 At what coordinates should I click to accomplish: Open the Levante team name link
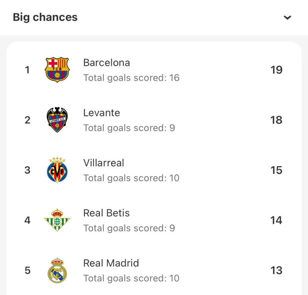coord(102,113)
